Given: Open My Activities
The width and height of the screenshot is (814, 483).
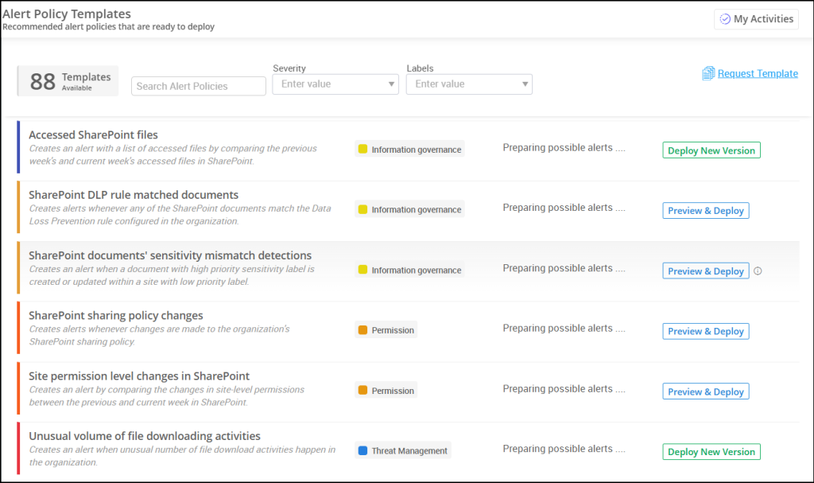Looking at the screenshot, I should 755,18.
